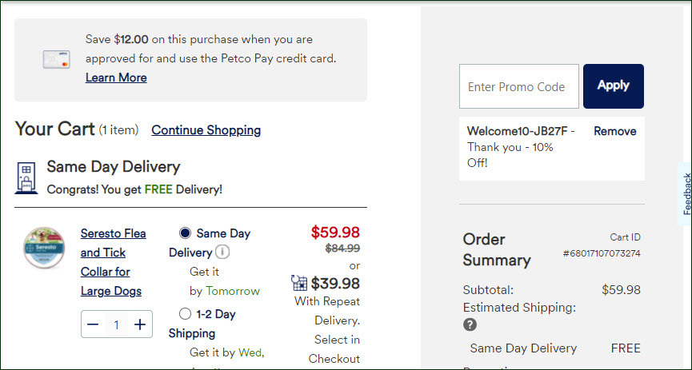Open the Seresto Flea and Tick Collar link
The width and height of the screenshot is (692, 370).
click(113, 262)
